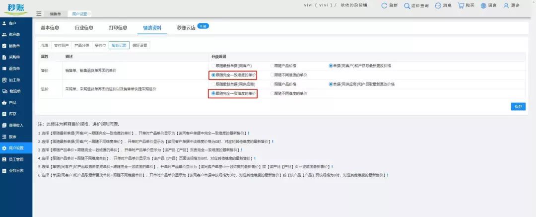The height and width of the screenshot is (217, 536).
Task: Open 进价查询 search in the top bar
Action: point(416,6)
